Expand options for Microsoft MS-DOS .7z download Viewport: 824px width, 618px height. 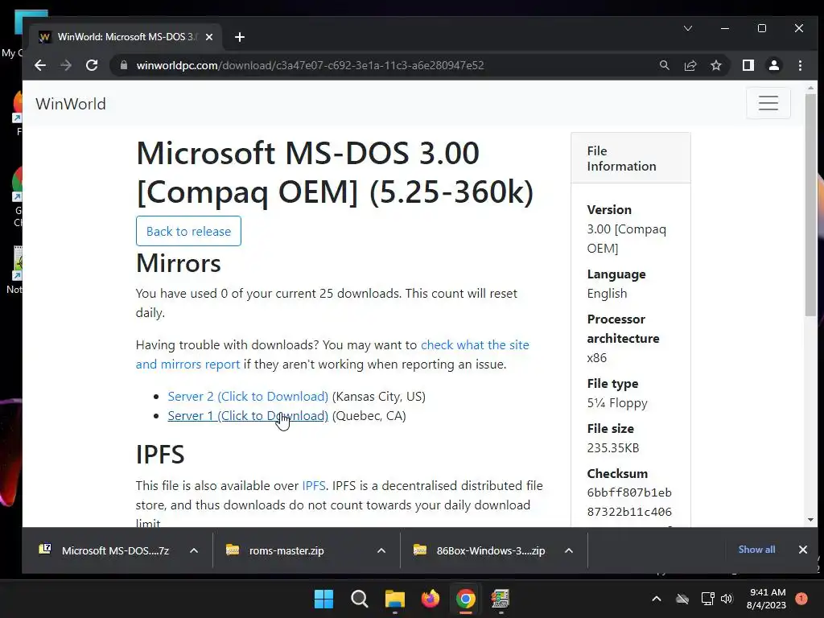[x=194, y=550]
